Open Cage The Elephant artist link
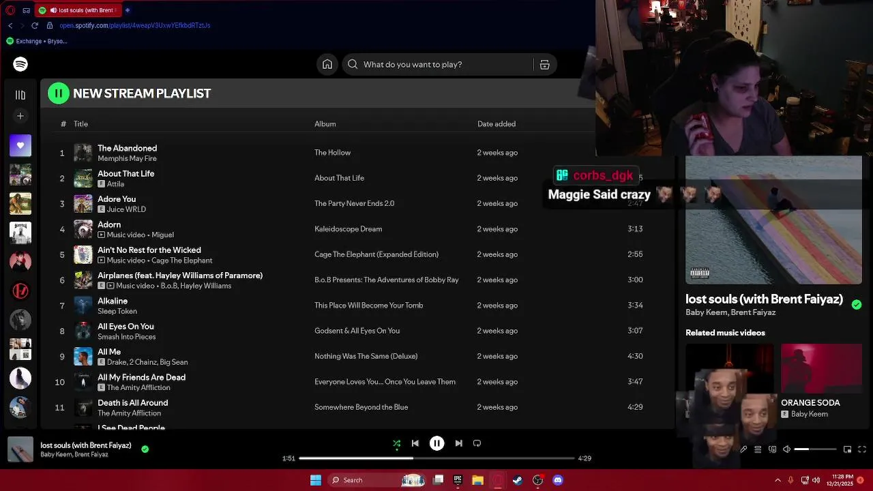Image resolution: width=873 pixels, height=491 pixels. [x=181, y=261]
